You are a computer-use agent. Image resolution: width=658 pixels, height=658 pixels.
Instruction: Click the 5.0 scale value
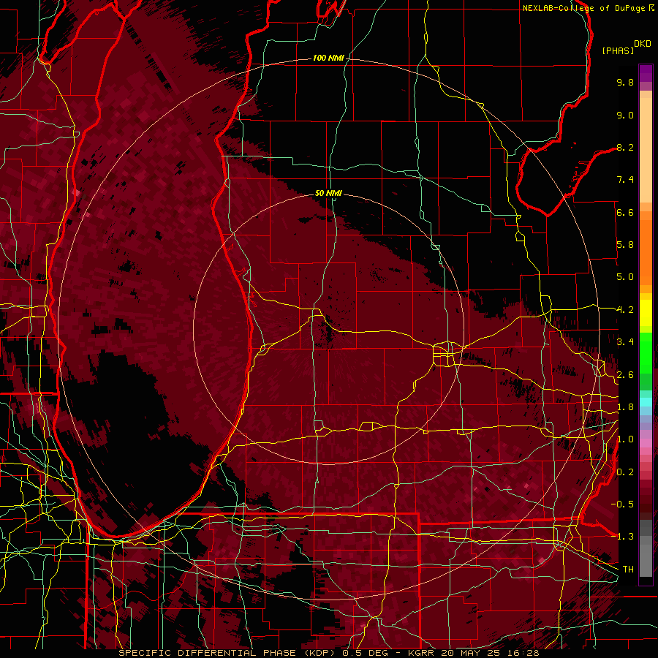[625, 277]
